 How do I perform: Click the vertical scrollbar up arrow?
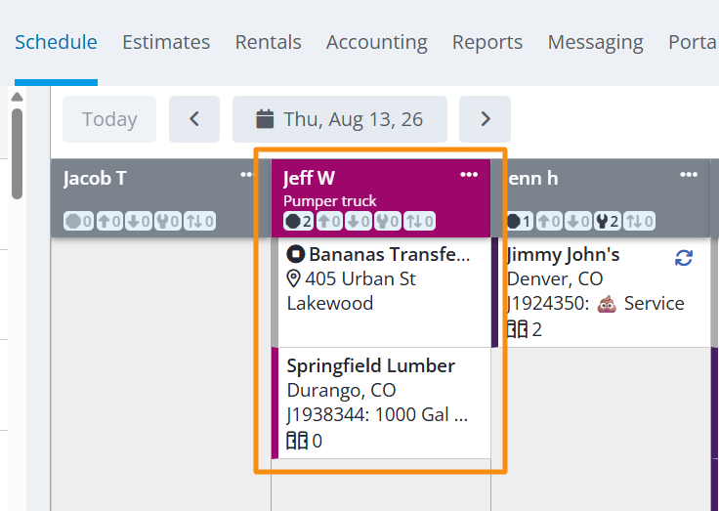[x=17, y=97]
